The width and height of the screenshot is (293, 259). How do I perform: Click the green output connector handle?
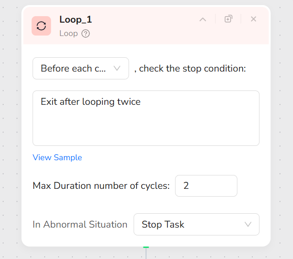click(x=146, y=247)
